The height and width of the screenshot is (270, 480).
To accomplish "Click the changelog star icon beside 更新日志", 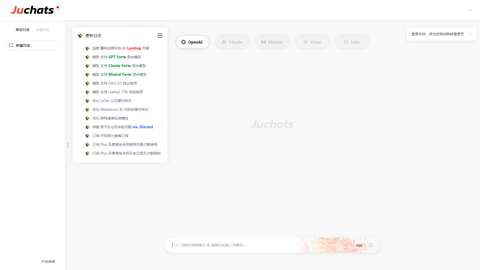I will pos(80,36).
